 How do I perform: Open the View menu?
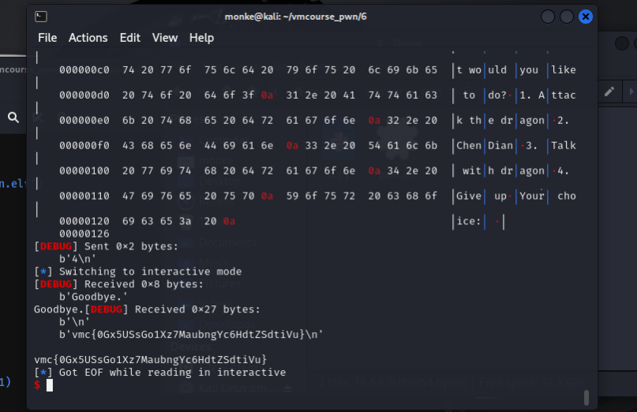[165, 38]
